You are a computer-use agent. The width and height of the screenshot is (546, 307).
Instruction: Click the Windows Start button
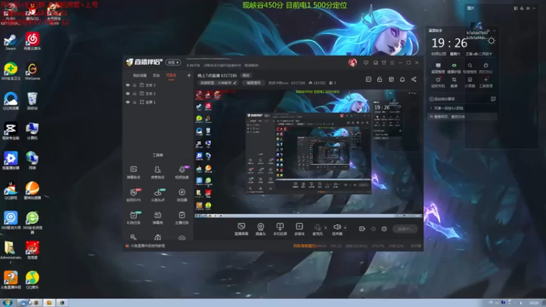click(x=8, y=302)
